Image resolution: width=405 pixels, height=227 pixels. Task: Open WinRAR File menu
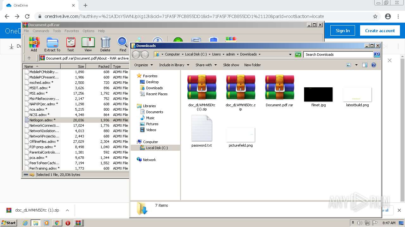coord(26,31)
